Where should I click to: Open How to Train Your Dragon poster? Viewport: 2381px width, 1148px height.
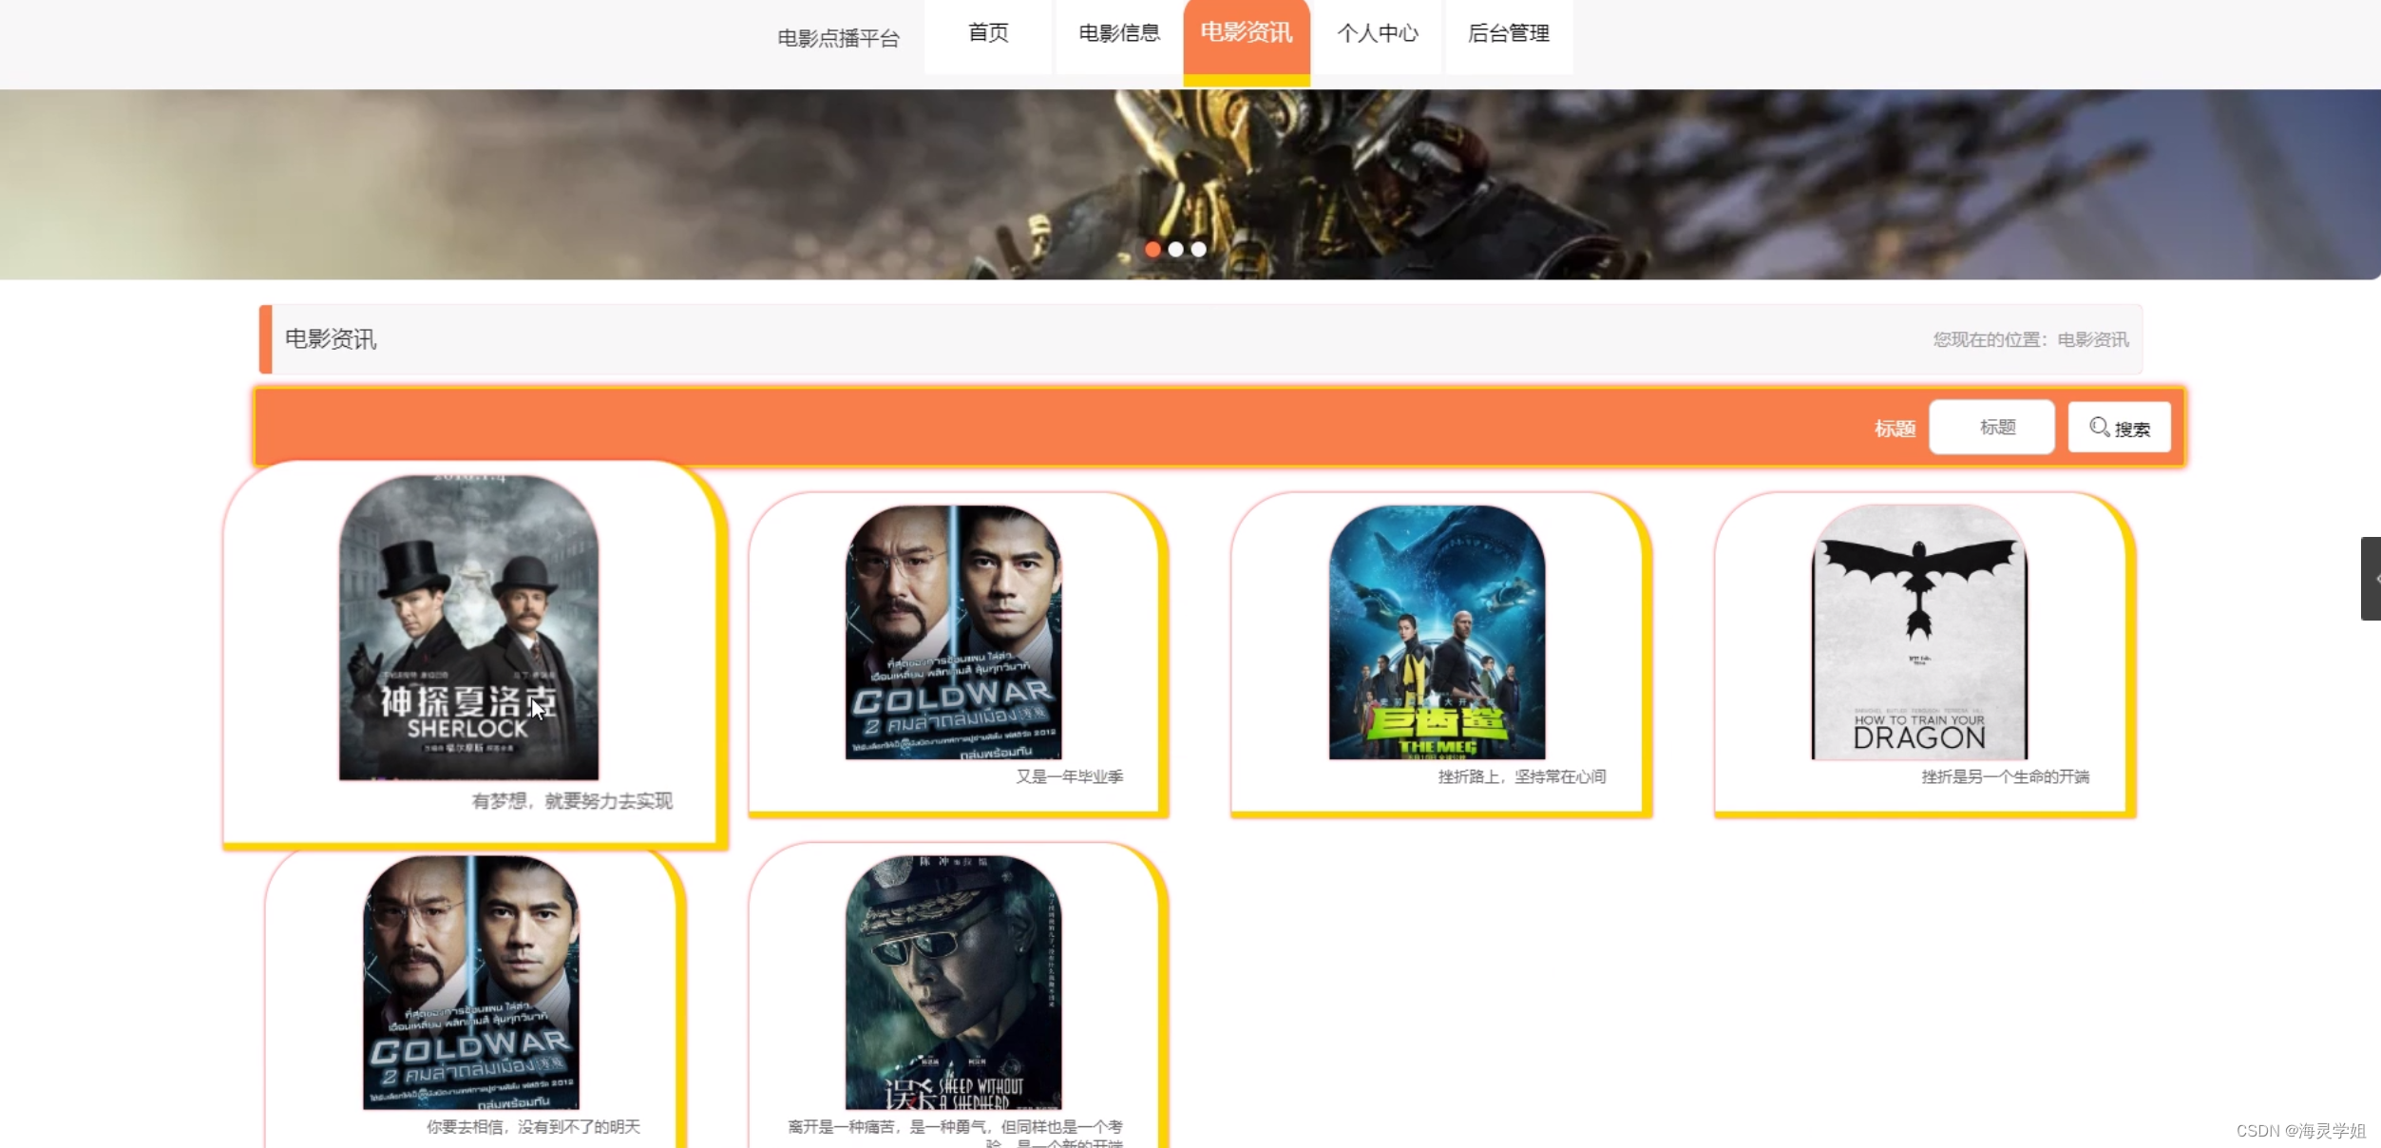click(1919, 632)
